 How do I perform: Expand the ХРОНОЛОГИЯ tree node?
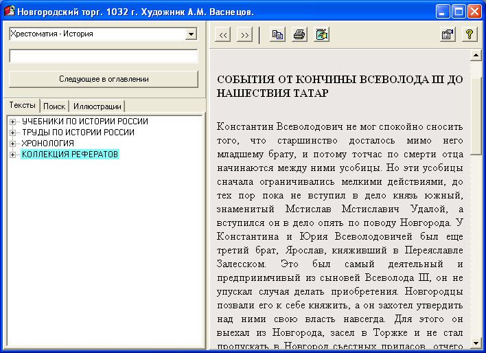[x=13, y=144]
